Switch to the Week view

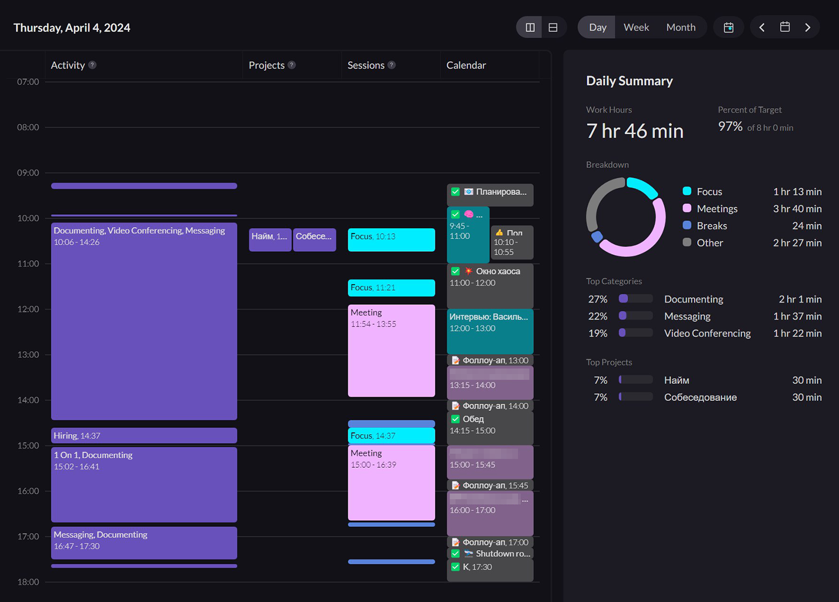636,27
